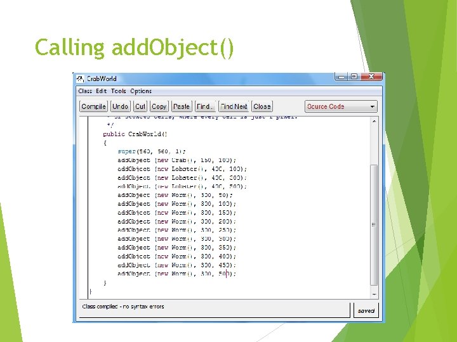Close the CrabWorld window with X

click(x=371, y=77)
